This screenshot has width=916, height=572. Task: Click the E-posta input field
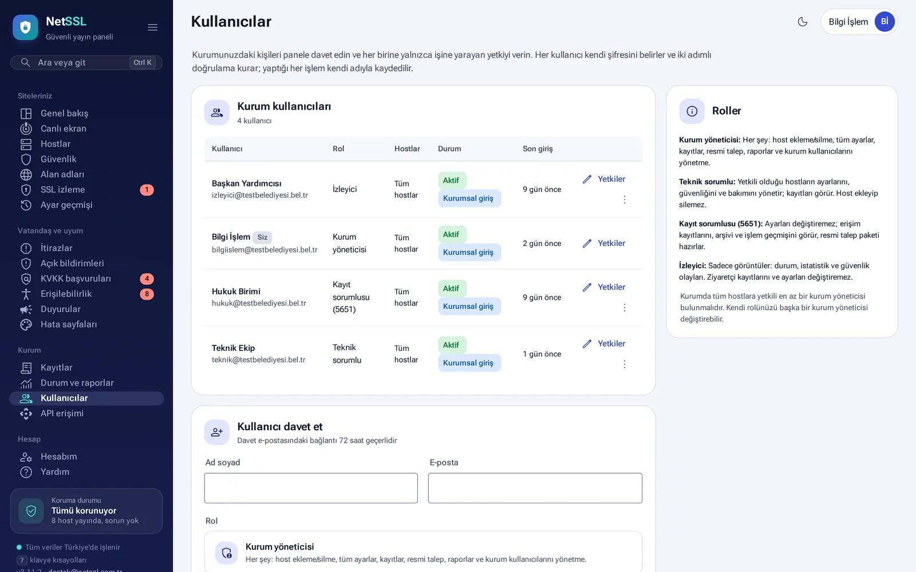(535, 488)
